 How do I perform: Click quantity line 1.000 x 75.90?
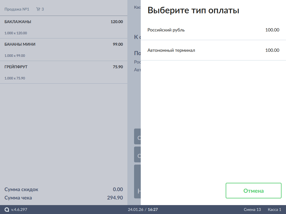point(15,78)
